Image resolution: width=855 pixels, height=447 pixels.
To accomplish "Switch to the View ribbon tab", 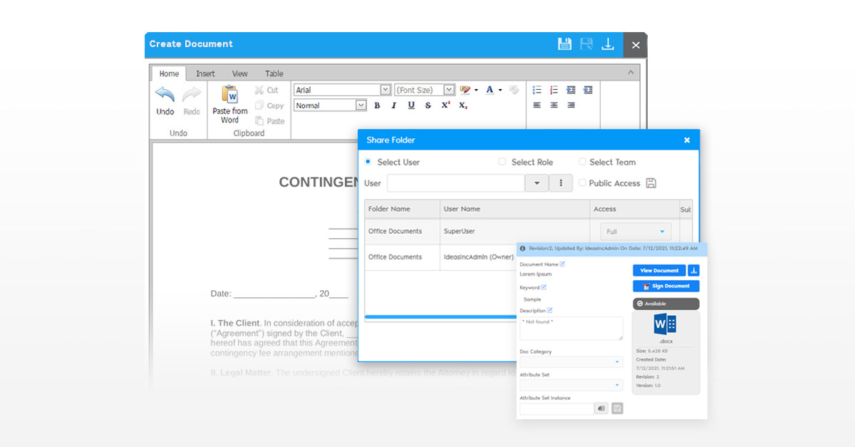I will point(240,73).
